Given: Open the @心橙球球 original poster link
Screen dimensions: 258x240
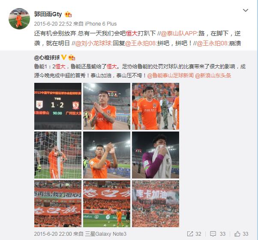Looking at the screenshot, I should point(47,58).
